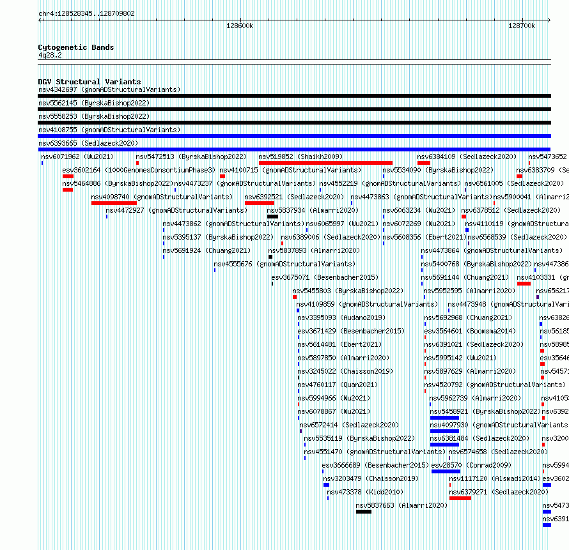Viewport: 569px width, 550px height.
Task: Open the esv3564601 Boomsma2014 variant
Action: click(470, 331)
